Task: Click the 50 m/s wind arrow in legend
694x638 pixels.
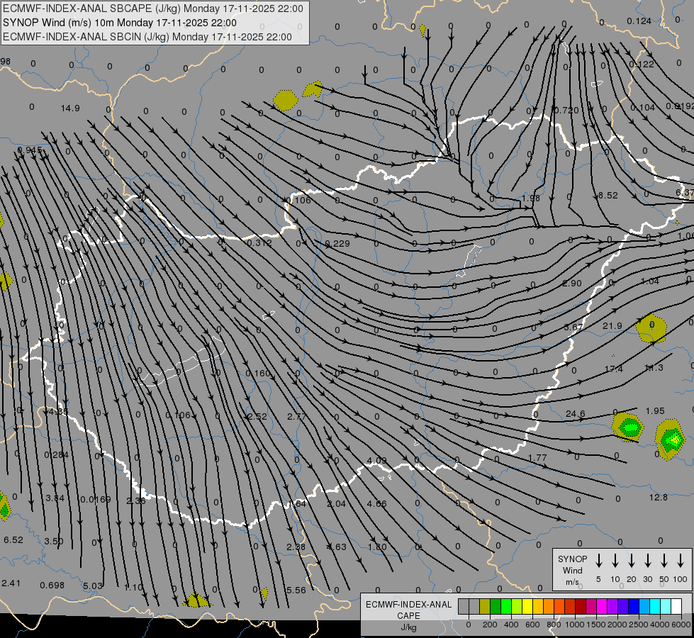Action: pyautogui.click(x=664, y=561)
